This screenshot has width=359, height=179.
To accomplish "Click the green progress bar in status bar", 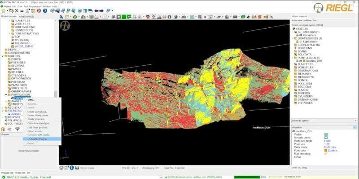I will [247, 177].
